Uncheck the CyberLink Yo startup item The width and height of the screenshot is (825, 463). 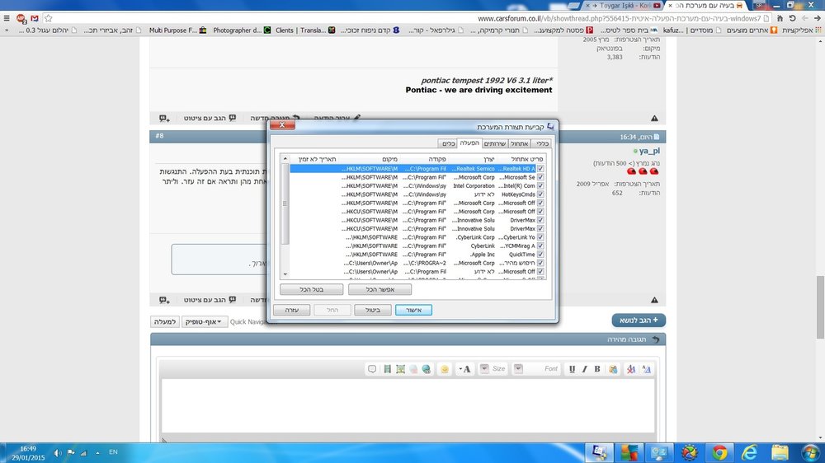point(540,237)
